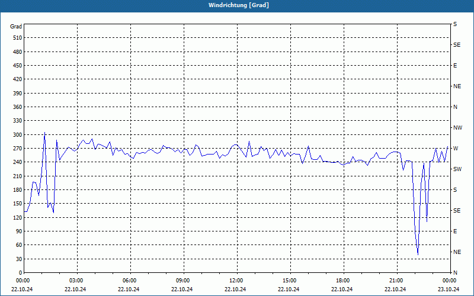Screen dimensions: 474x296
Task: Click the "420" y-axis value
Action: 18,79
